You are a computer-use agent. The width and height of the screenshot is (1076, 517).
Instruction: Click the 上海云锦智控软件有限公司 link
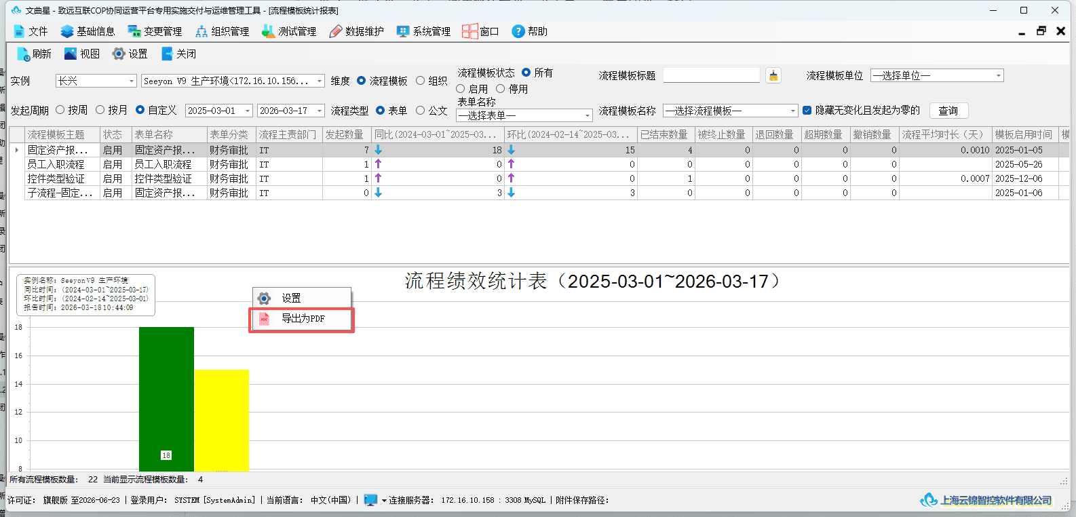click(x=995, y=500)
